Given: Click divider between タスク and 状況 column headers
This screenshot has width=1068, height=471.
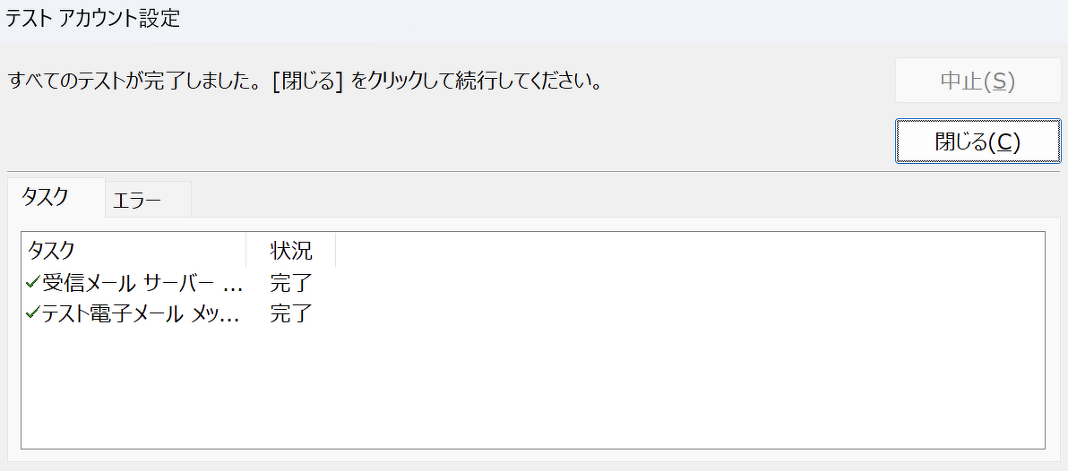Looking at the screenshot, I should point(245,250).
